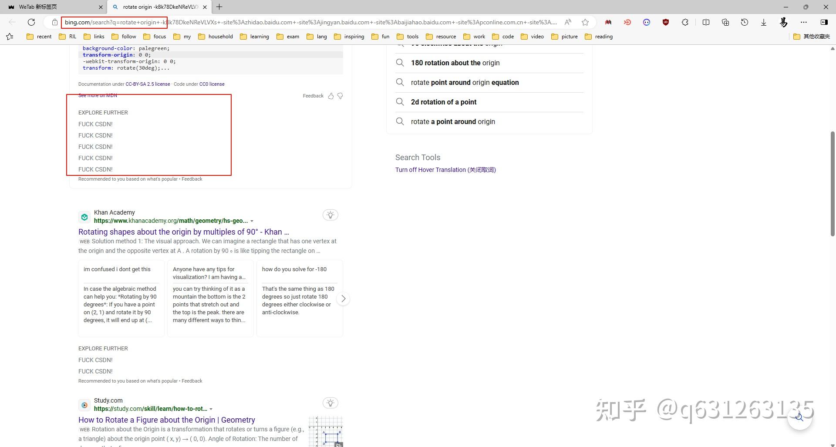Screen dimensions: 836x447
Task: Open the 其他收藏夹 folder
Action: [812, 37]
